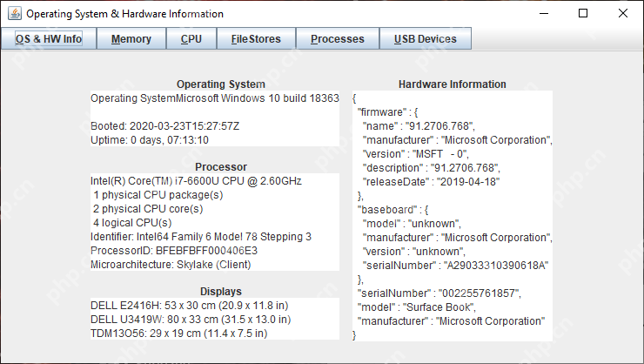Click the Windows 10 build 18363 text line
This screenshot has height=364, width=644.
[215, 98]
